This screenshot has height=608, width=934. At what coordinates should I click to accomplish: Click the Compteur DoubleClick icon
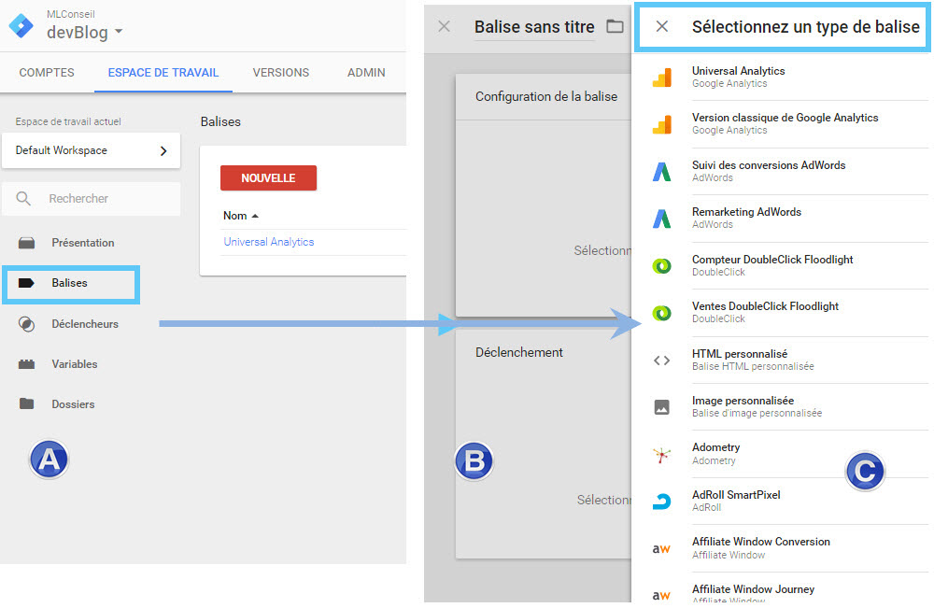(x=662, y=265)
